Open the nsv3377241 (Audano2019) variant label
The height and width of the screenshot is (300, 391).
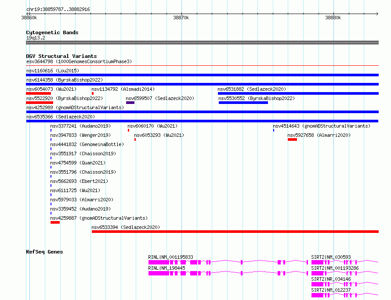point(80,126)
